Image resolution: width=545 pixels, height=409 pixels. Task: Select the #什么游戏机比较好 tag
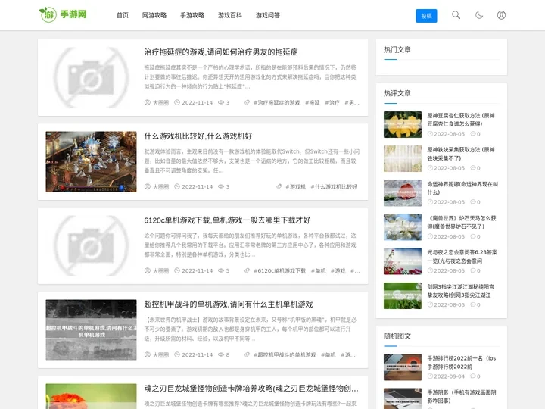(334, 187)
